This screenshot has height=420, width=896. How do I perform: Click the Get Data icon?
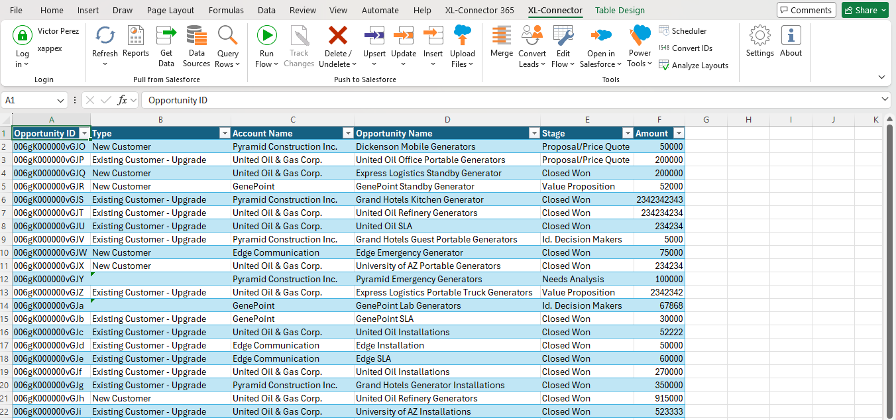[166, 36]
